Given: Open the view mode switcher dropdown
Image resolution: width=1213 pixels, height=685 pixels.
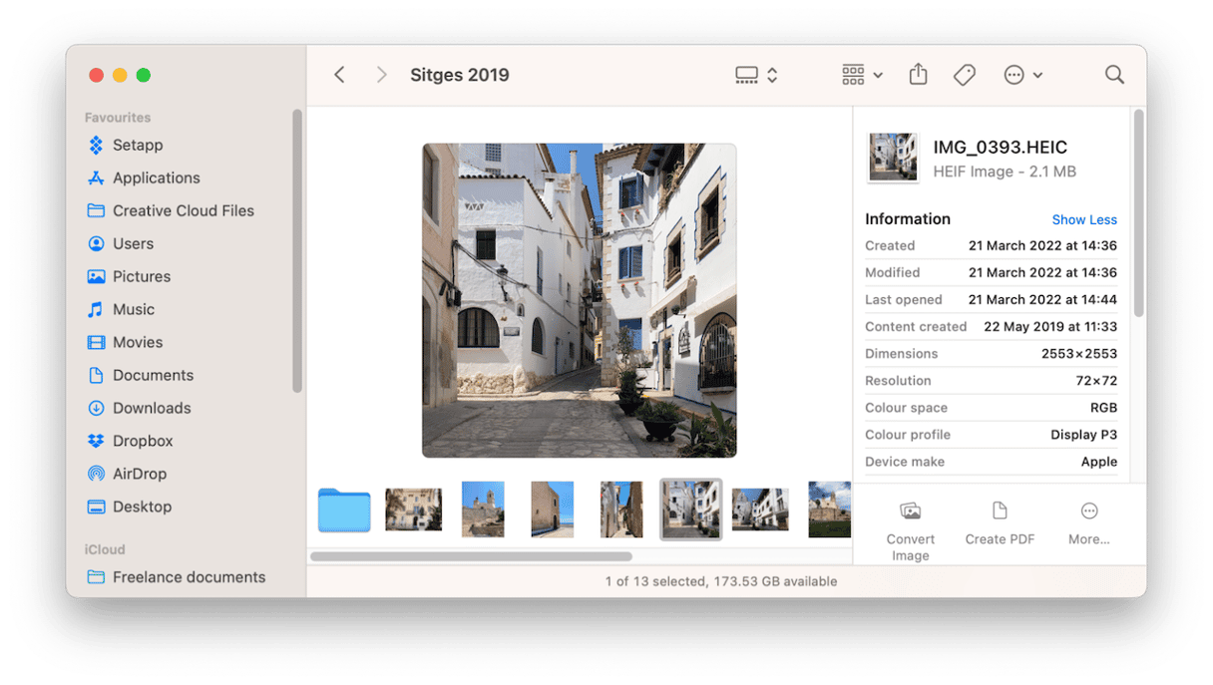Looking at the screenshot, I should click(756, 75).
